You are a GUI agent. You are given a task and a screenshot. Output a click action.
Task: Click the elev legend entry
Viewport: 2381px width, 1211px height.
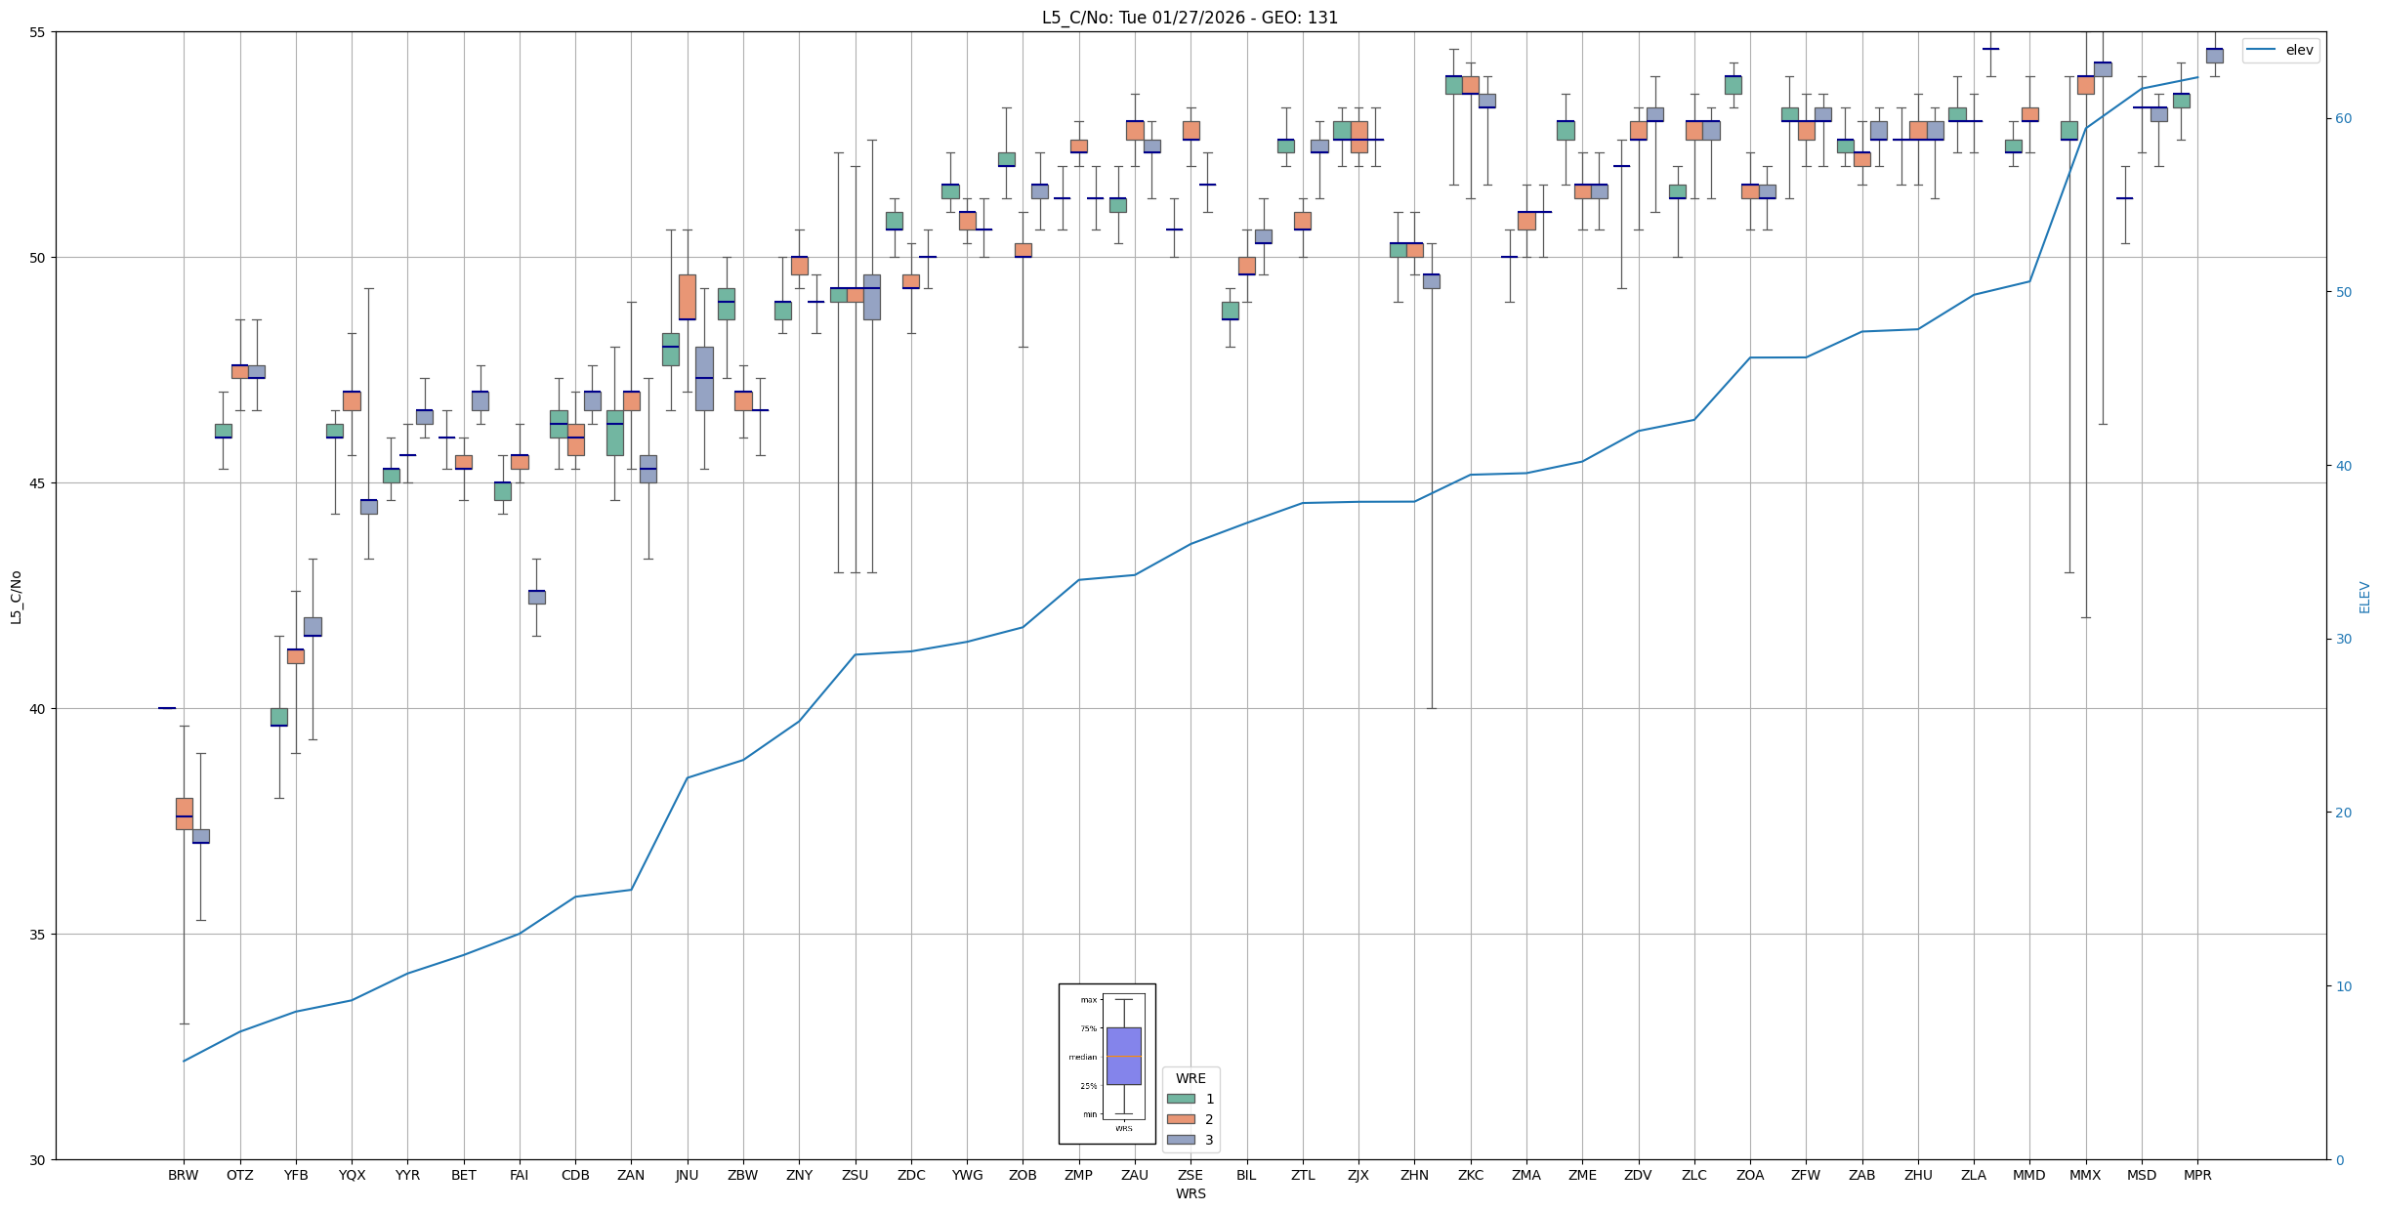click(x=2299, y=50)
